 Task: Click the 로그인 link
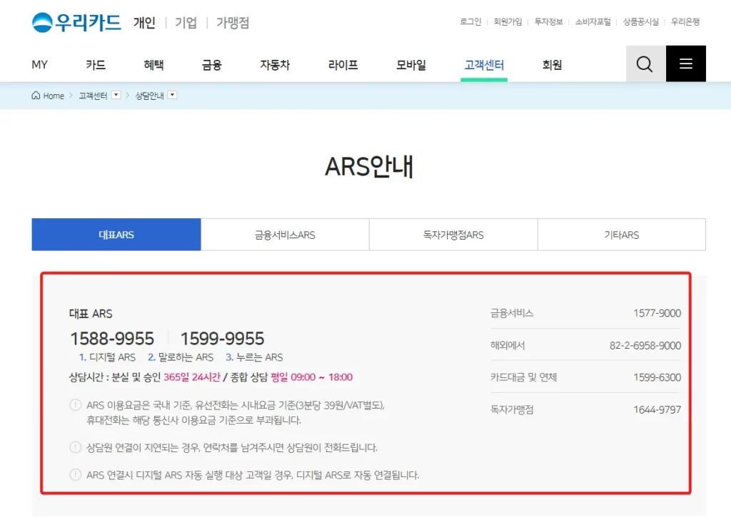[x=470, y=22]
